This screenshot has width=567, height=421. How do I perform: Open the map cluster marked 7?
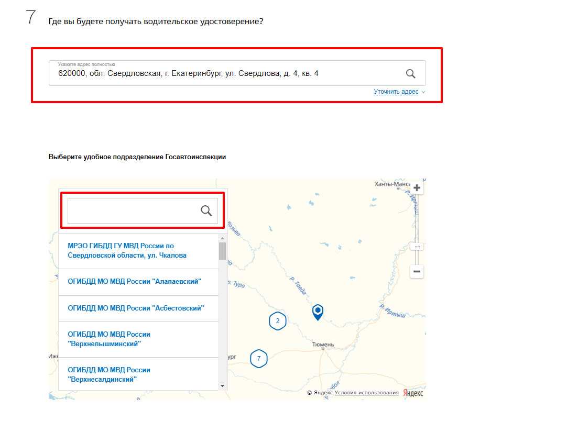point(258,359)
